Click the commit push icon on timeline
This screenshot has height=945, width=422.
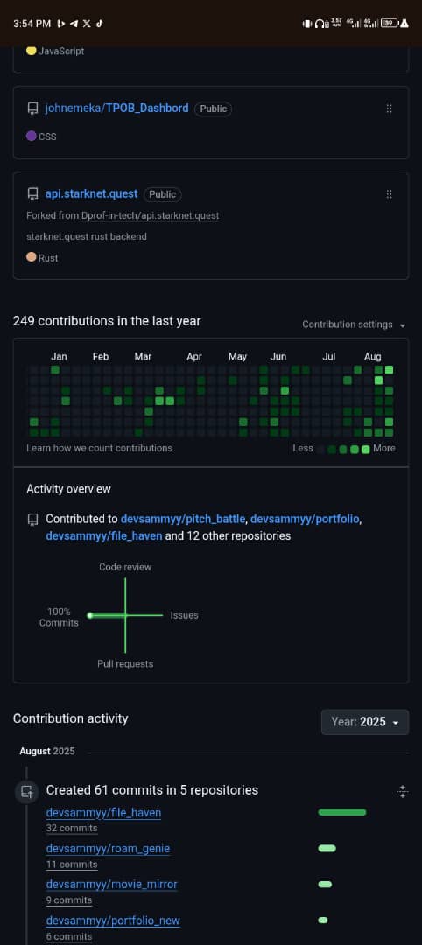26,792
